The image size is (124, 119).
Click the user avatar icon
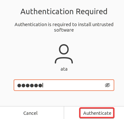(x=64, y=54)
